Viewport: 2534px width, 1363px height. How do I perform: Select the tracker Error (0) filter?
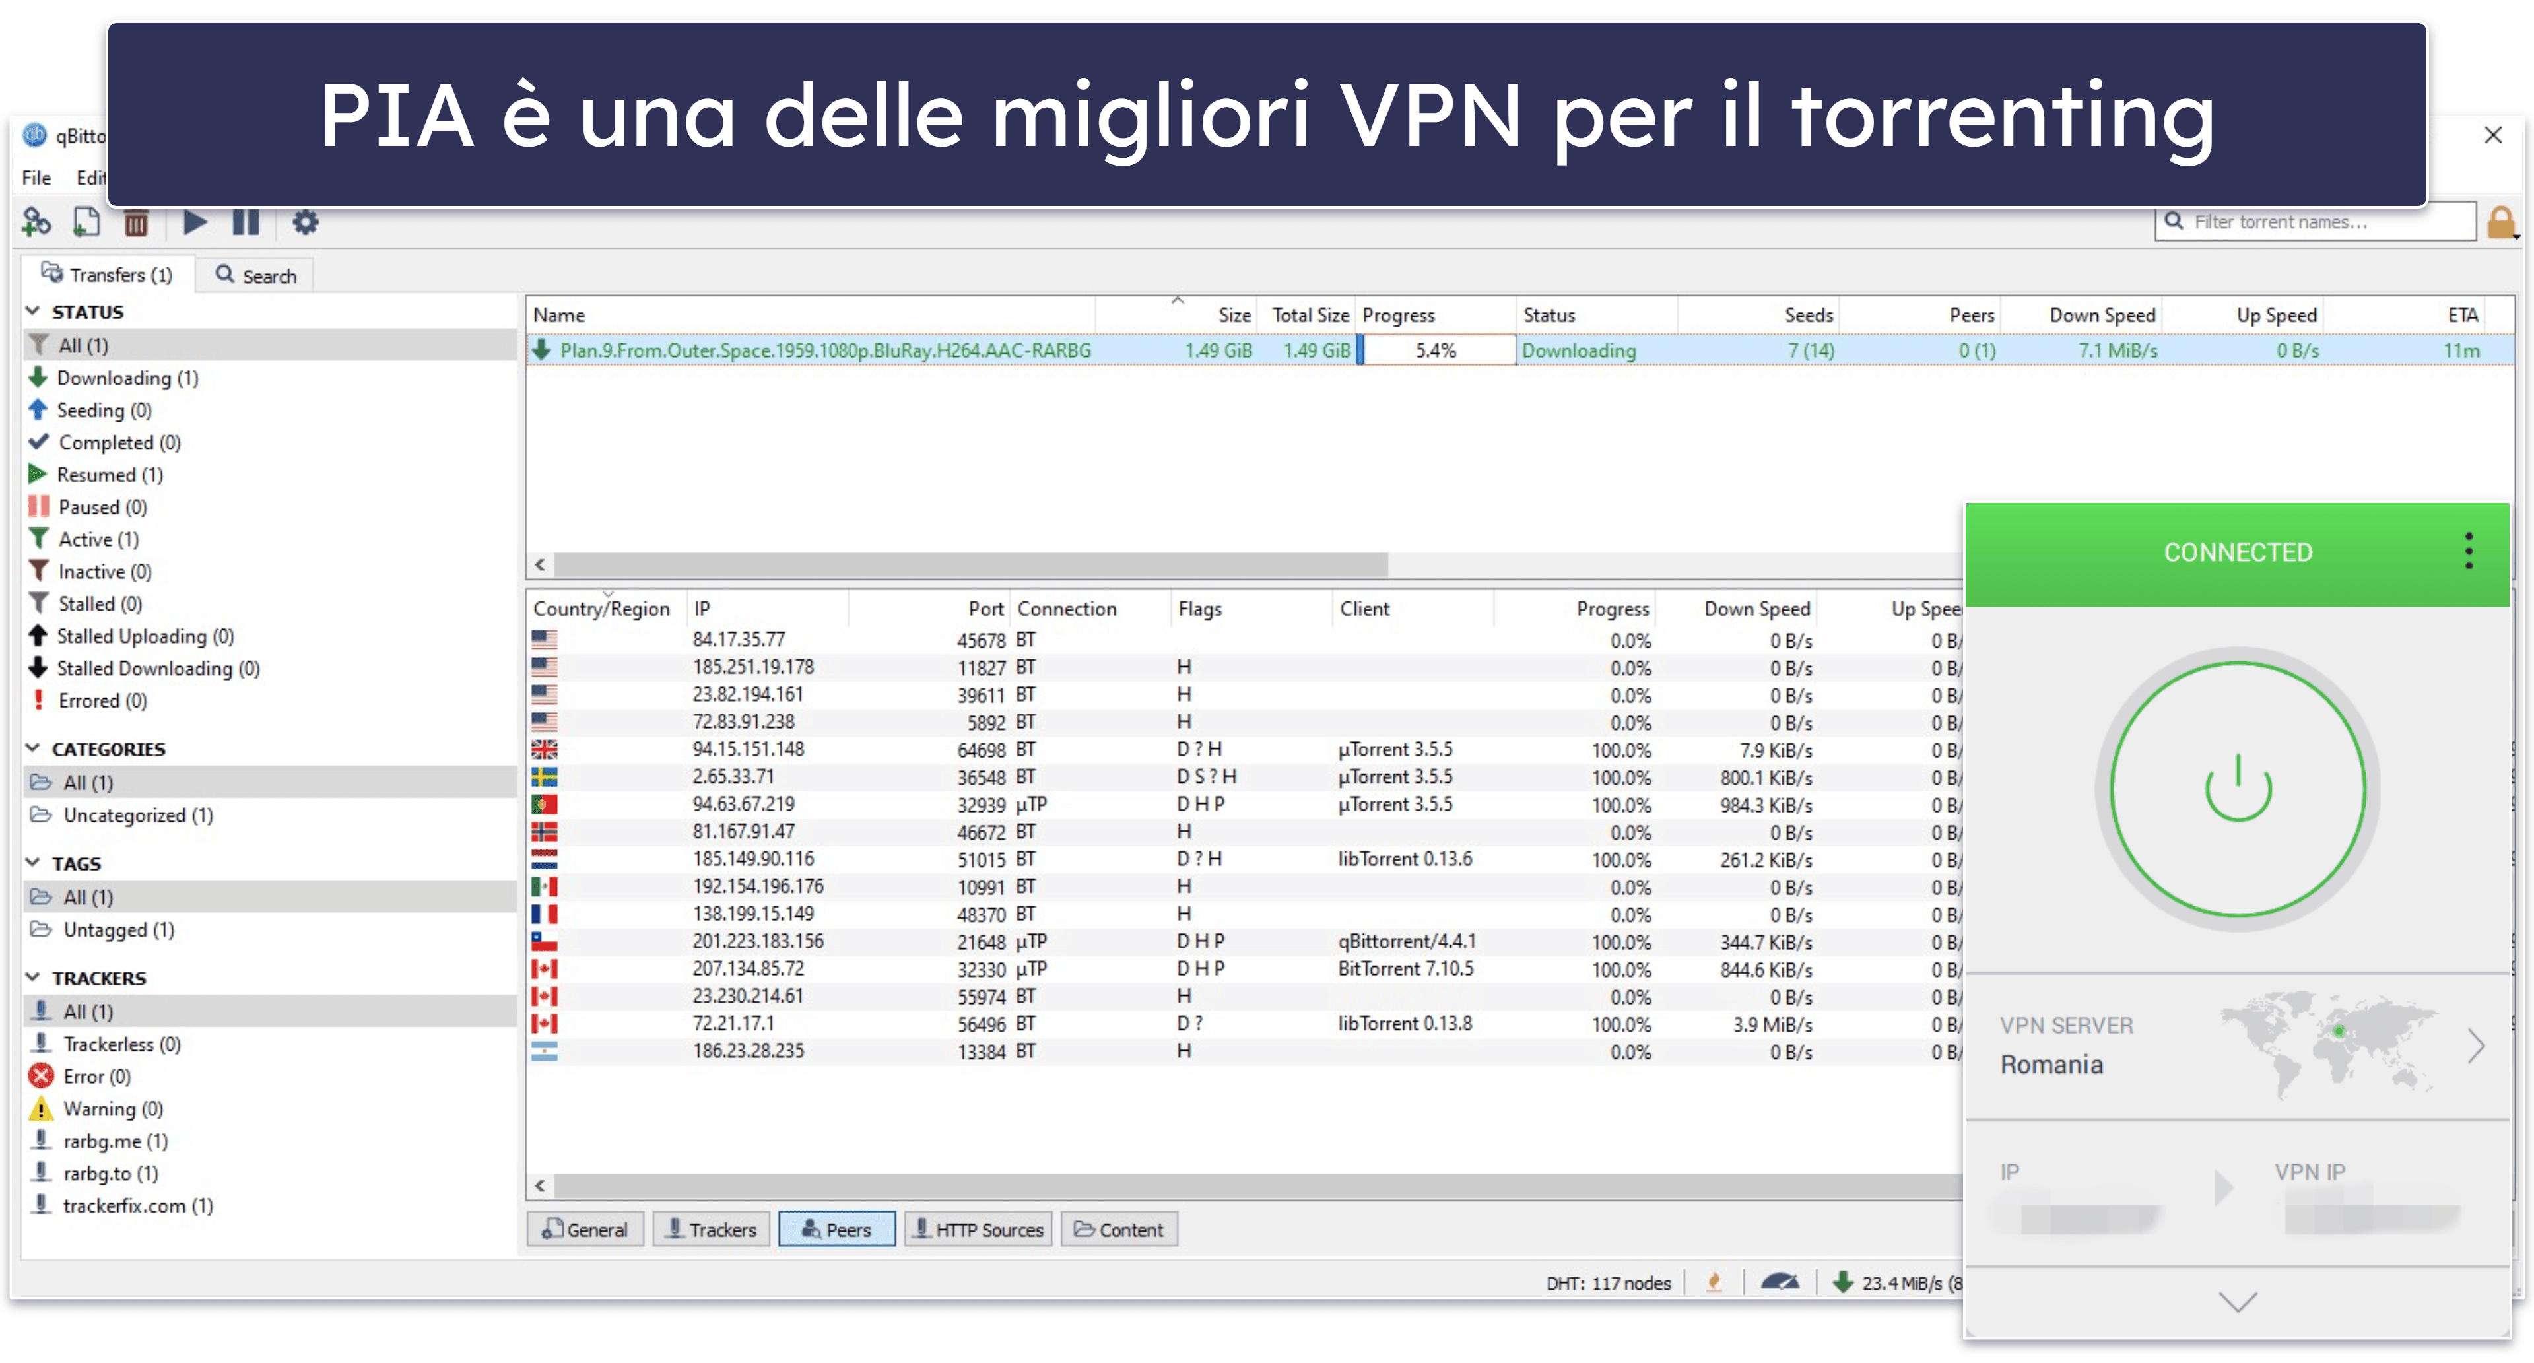(81, 1077)
